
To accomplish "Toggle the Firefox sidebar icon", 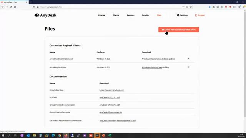I will click(218, 7).
